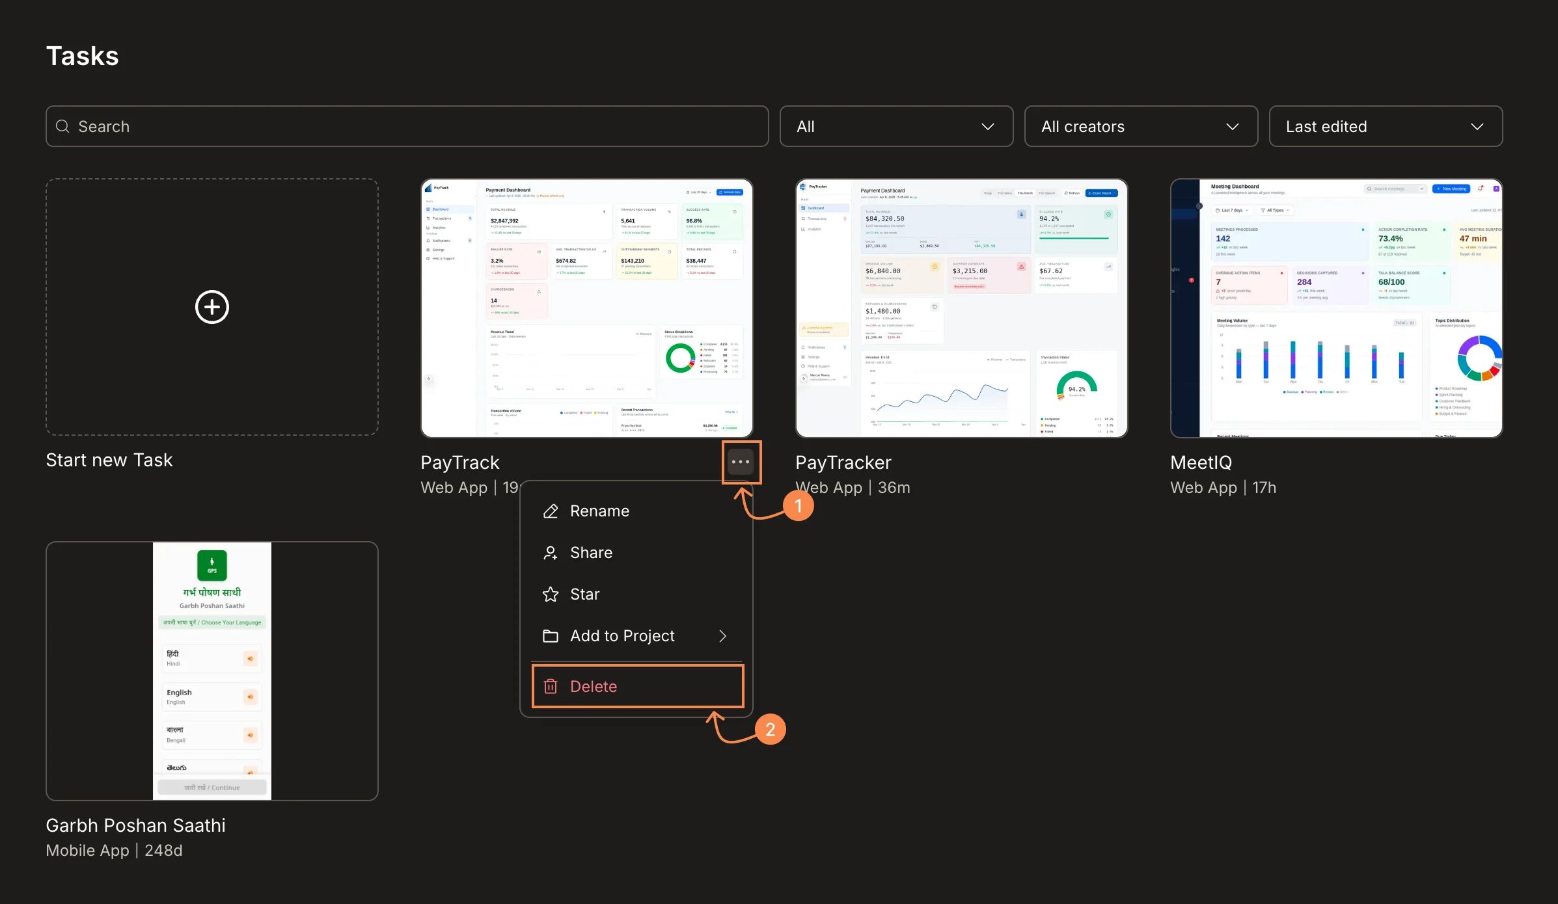
Task: Open the All type filter dropdown
Action: click(x=896, y=126)
